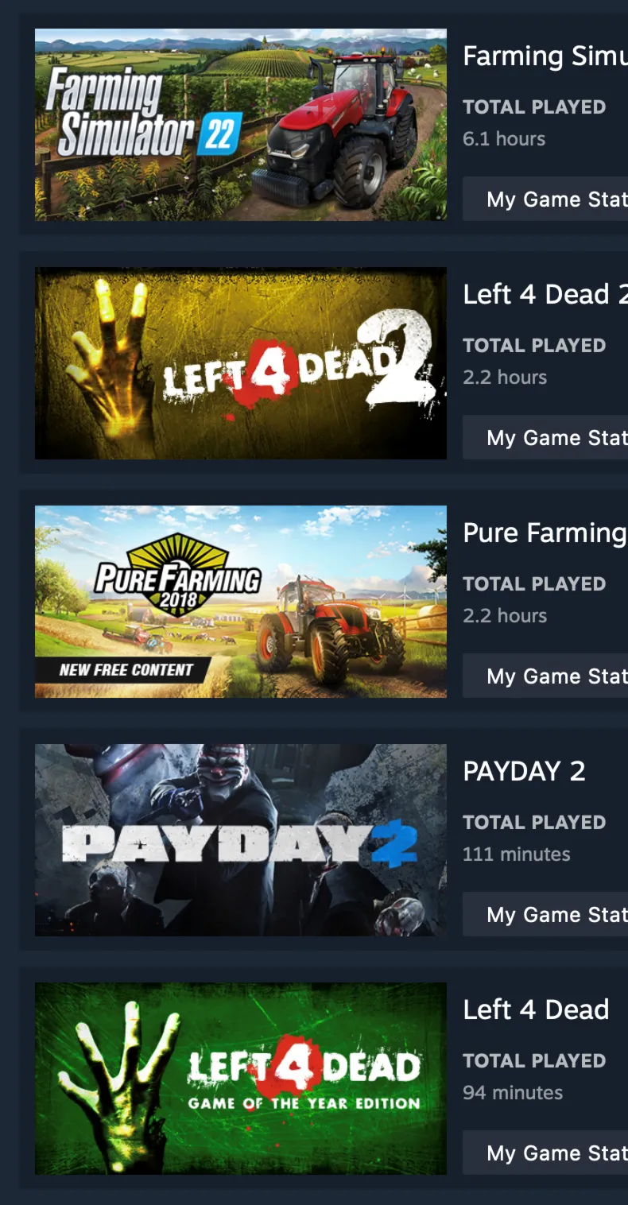Click the Left 4 Dead title link
The image size is (628, 1205).
tap(536, 1009)
